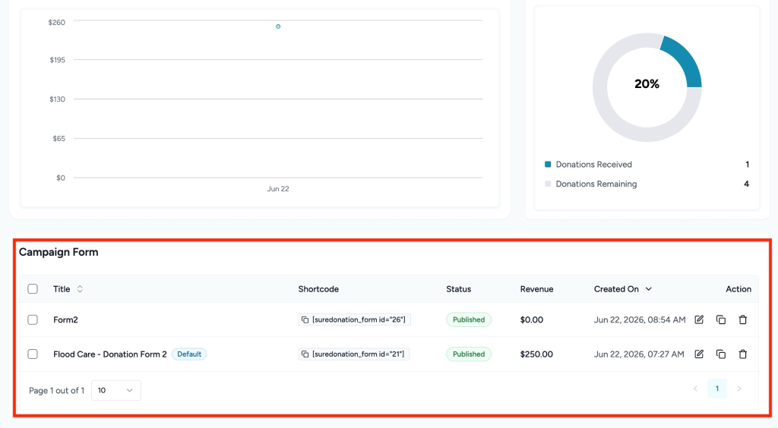Select the Status column header
Image resolution: width=778 pixels, height=428 pixels.
pyautogui.click(x=458, y=289)
